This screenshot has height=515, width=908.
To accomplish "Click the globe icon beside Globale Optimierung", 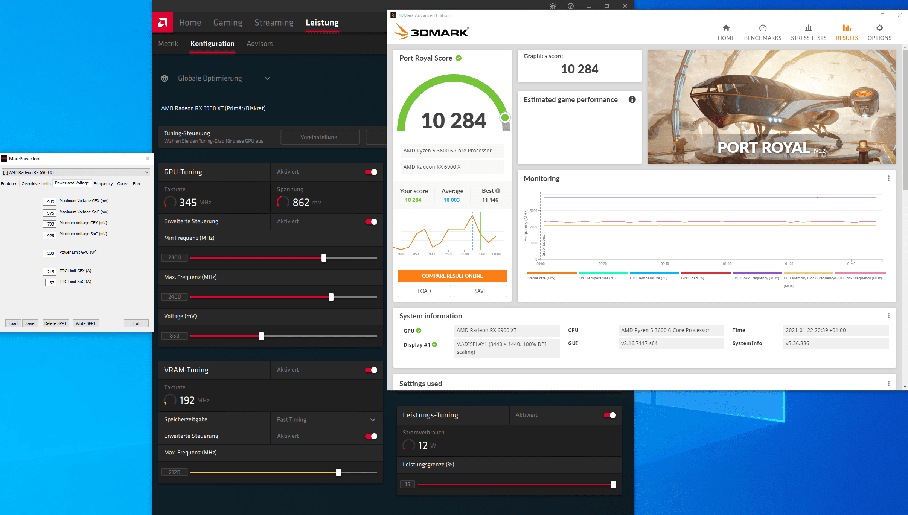I will pyautogui.click(x=165, y=78).
